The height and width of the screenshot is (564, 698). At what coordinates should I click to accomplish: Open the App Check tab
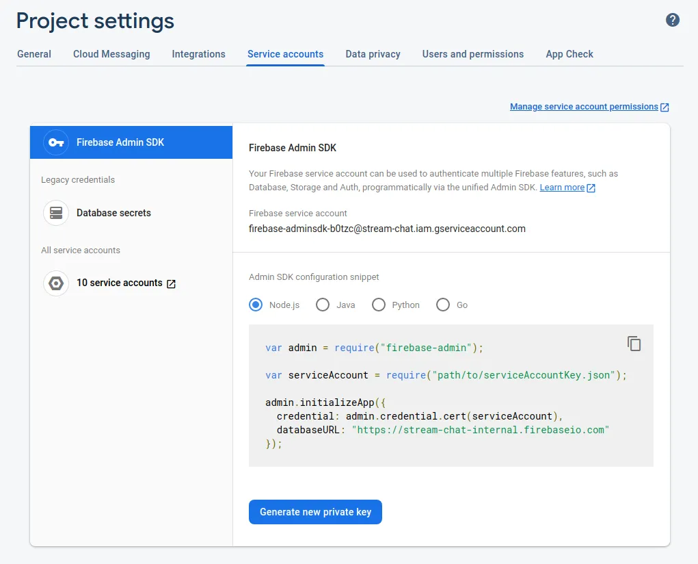click(569, 53)
